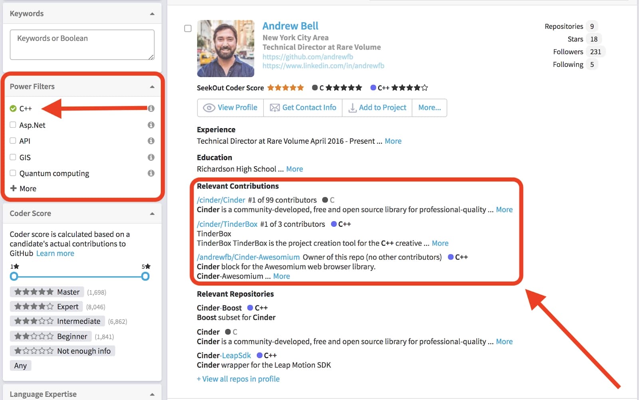This screenshot has height=400, width=639.
Task: Expand more power filters with + More
Action: click(x=23, y=188)
